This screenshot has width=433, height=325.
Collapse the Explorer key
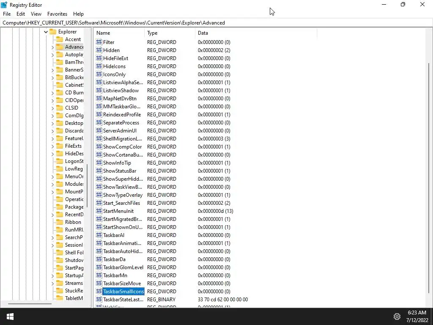[46, 32]
